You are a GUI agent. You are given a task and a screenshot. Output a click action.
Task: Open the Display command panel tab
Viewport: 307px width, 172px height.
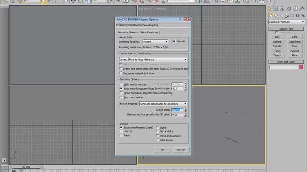295,9
